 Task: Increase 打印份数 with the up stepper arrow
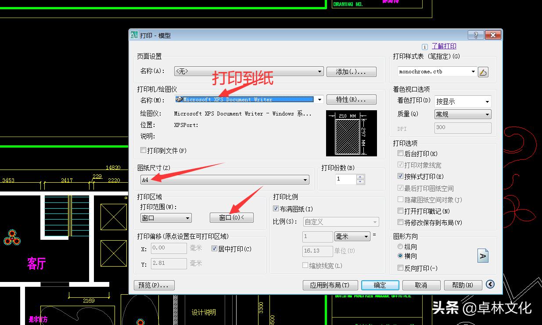pos(360,177)
